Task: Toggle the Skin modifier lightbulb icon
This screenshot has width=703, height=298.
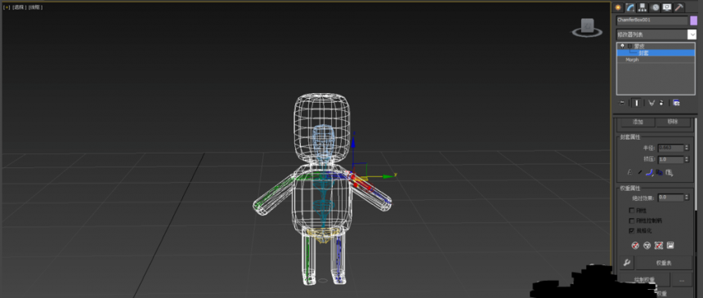Action: 622,47
